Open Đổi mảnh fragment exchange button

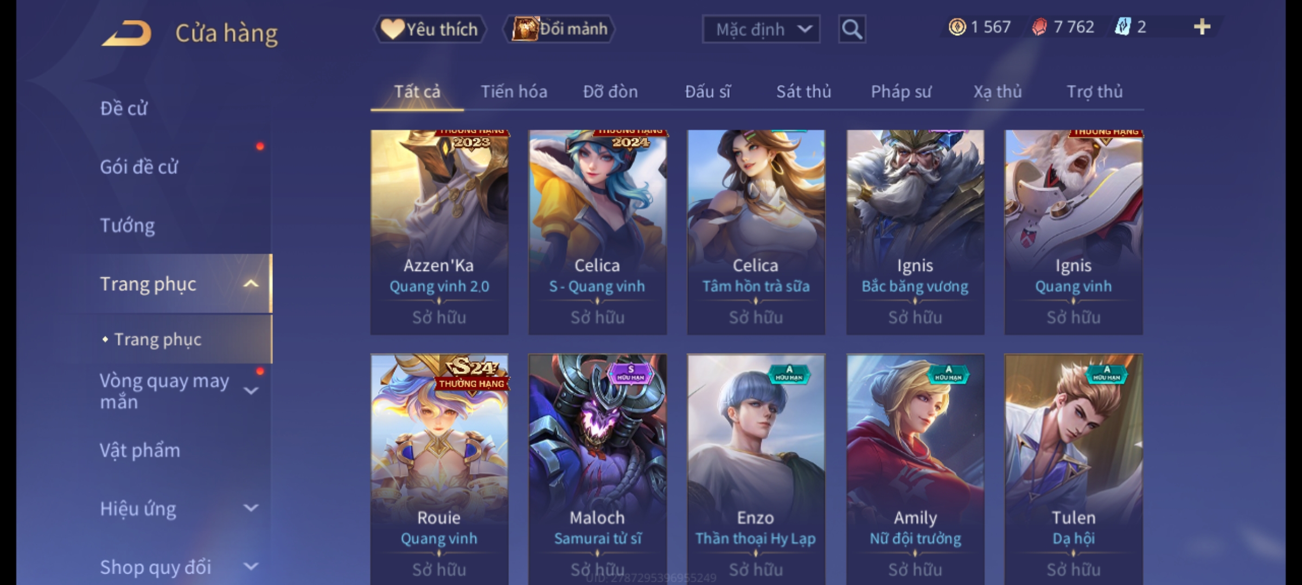559,29
